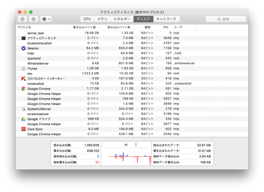Click the 書き込み回数 value 638,743

click(x=93, y=151)
